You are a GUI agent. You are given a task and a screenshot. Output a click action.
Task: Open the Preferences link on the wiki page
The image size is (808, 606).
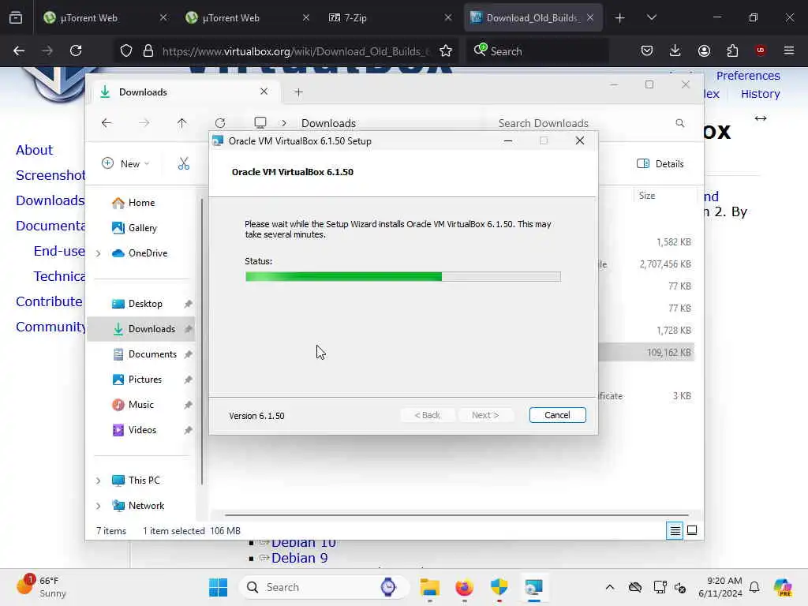click(x=748, y=76)
